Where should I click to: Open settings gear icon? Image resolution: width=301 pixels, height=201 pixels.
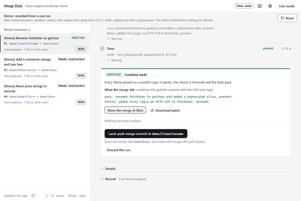click(x=270, y=6)
